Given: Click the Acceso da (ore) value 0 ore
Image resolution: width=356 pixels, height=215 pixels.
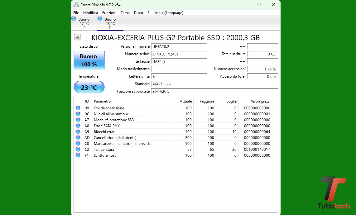Looking at the screenshot, I should coord(262,77).
